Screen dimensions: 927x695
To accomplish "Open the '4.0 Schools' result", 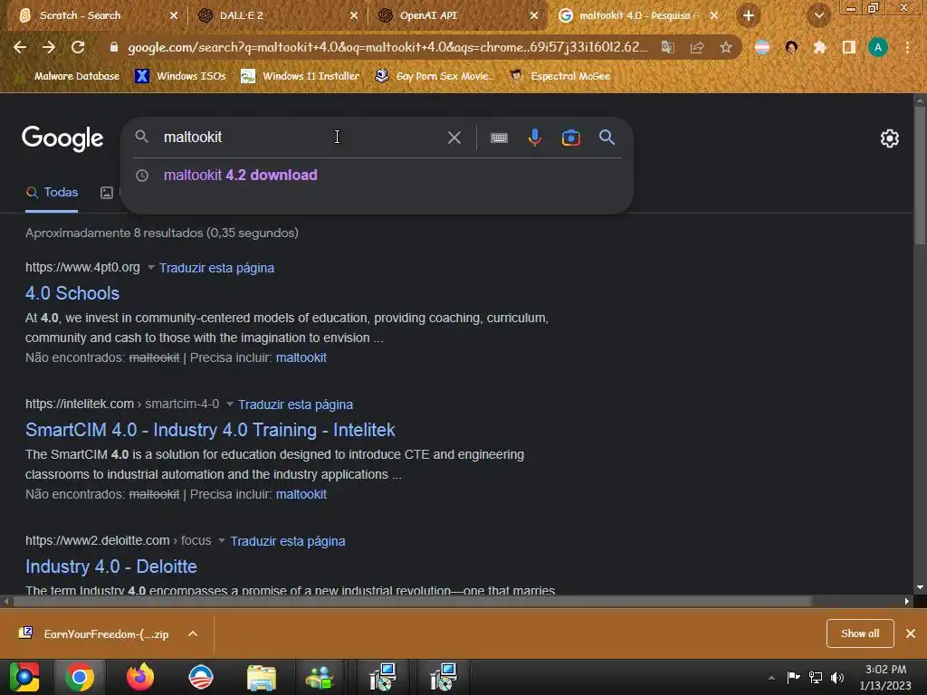I will tap(72, 293).
